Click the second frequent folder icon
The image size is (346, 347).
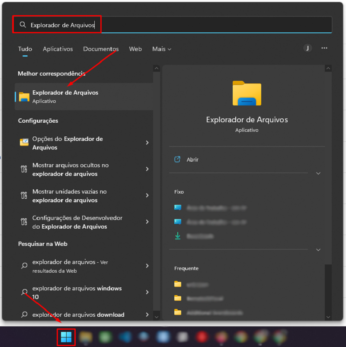[178, 298]
